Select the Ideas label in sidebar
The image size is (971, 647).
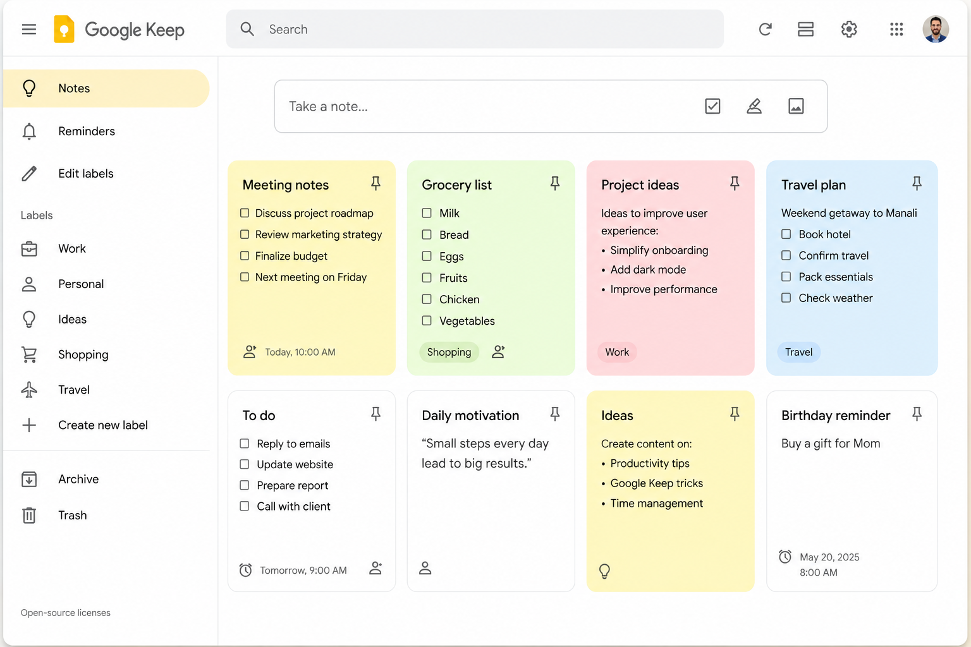coord(106,319)
